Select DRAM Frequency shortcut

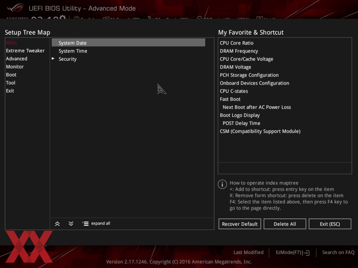239,51
